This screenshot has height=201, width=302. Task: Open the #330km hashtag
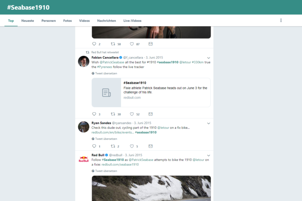[198, 62]
